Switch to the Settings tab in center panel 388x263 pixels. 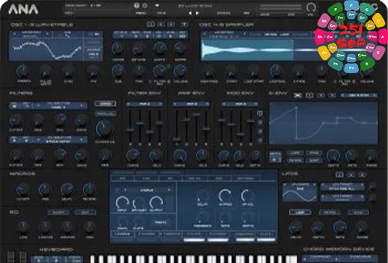[x=245, y=178]
